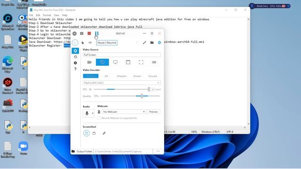Toggle the faint timer icon in Captura toolbar

(x=137, y=43)
